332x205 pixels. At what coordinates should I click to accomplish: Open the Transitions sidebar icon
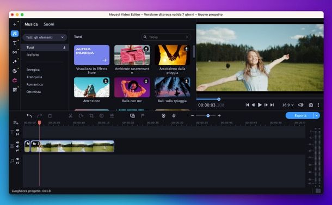(15, 52)
